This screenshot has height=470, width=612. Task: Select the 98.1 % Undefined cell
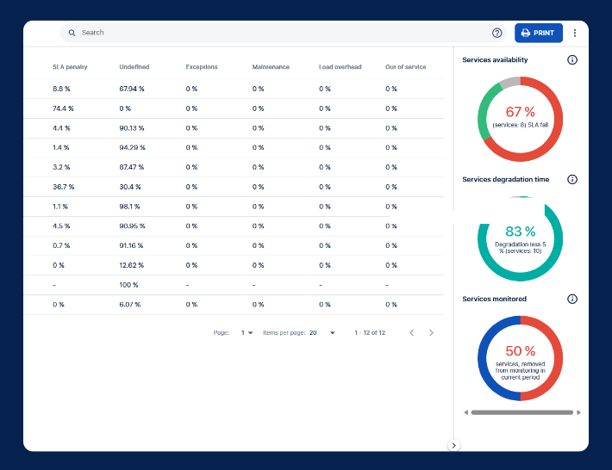[x=129, y=206]
